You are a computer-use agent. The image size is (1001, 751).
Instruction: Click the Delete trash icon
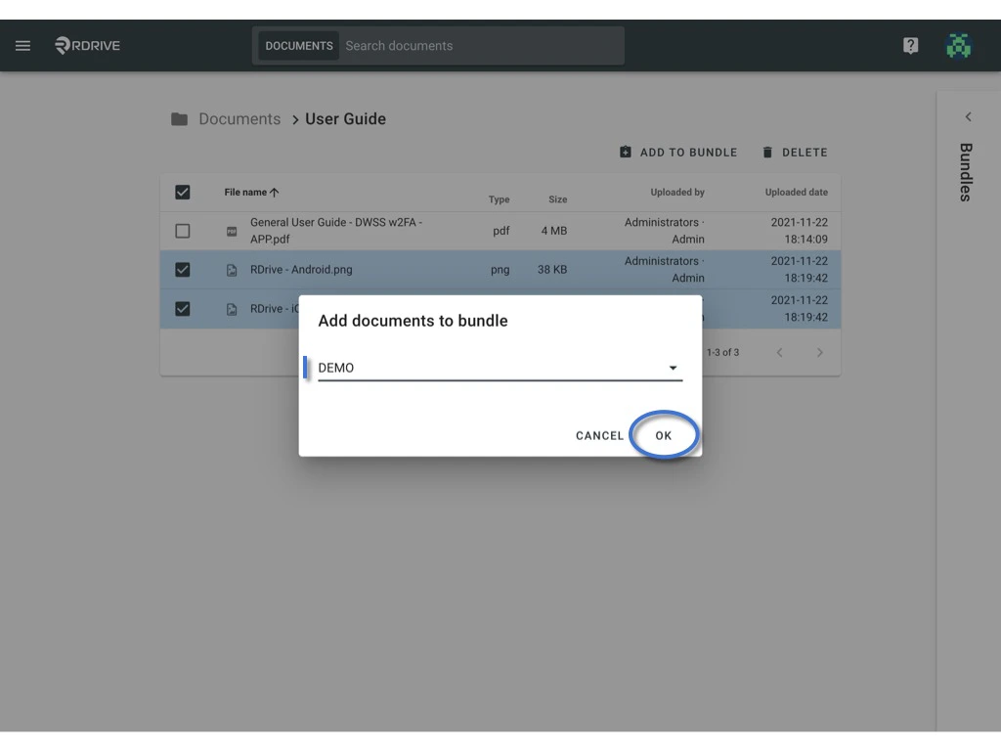767,152
